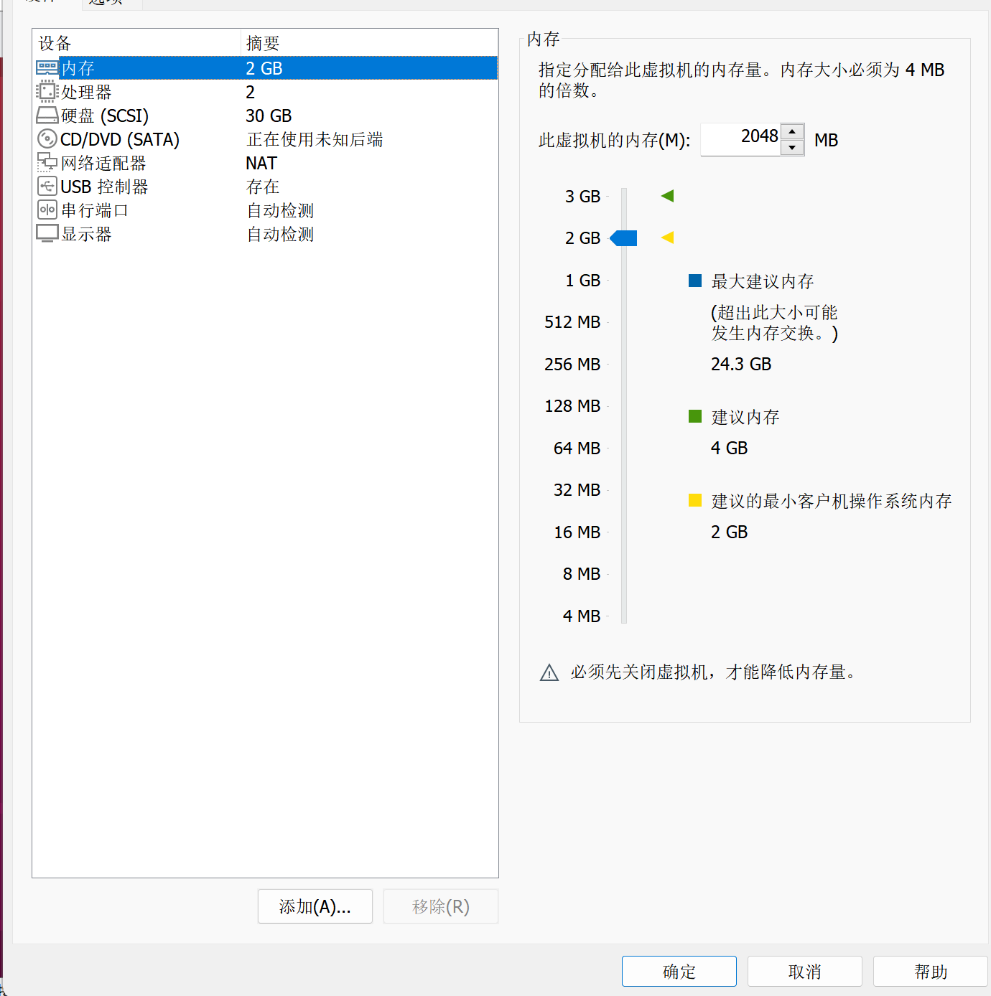
Task: Click the 处理器 (processor) device icon
Action: (47, 91)
